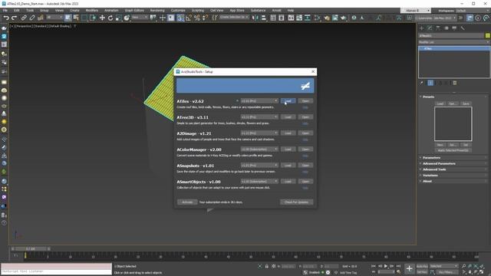Open ATiles version dropdown in Setup dialog
This screenshot has width=491, height=276.
(x=259, y=100)
